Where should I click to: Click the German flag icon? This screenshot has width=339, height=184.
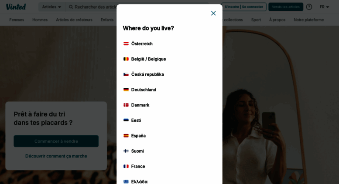pos(126,90)
